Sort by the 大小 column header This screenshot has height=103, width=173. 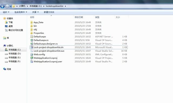(x=118, y=17)
